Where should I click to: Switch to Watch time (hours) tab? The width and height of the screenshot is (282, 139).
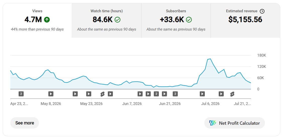tap(107, 21)
